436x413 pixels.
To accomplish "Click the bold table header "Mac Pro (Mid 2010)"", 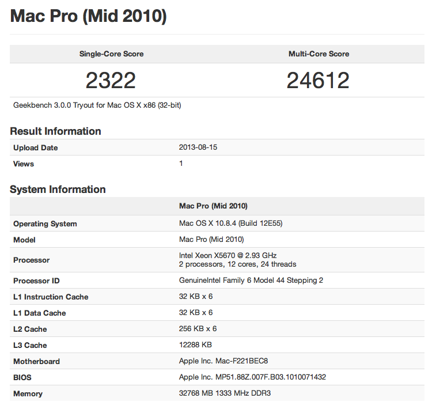I will [x=213, y=206].
